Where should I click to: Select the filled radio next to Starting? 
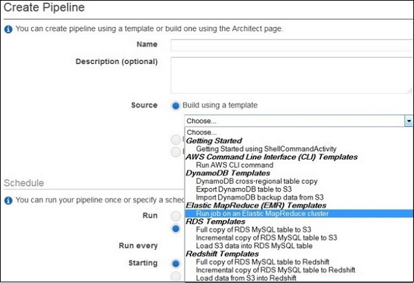click(x=176, y=262)
